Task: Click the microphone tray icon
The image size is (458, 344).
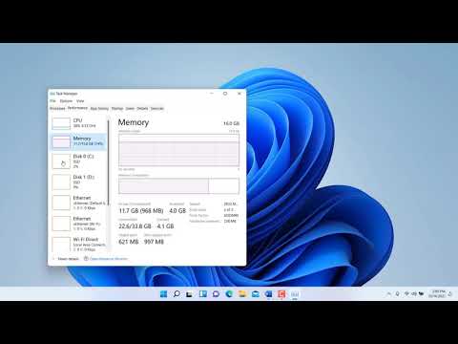Action: pos(397,293)
